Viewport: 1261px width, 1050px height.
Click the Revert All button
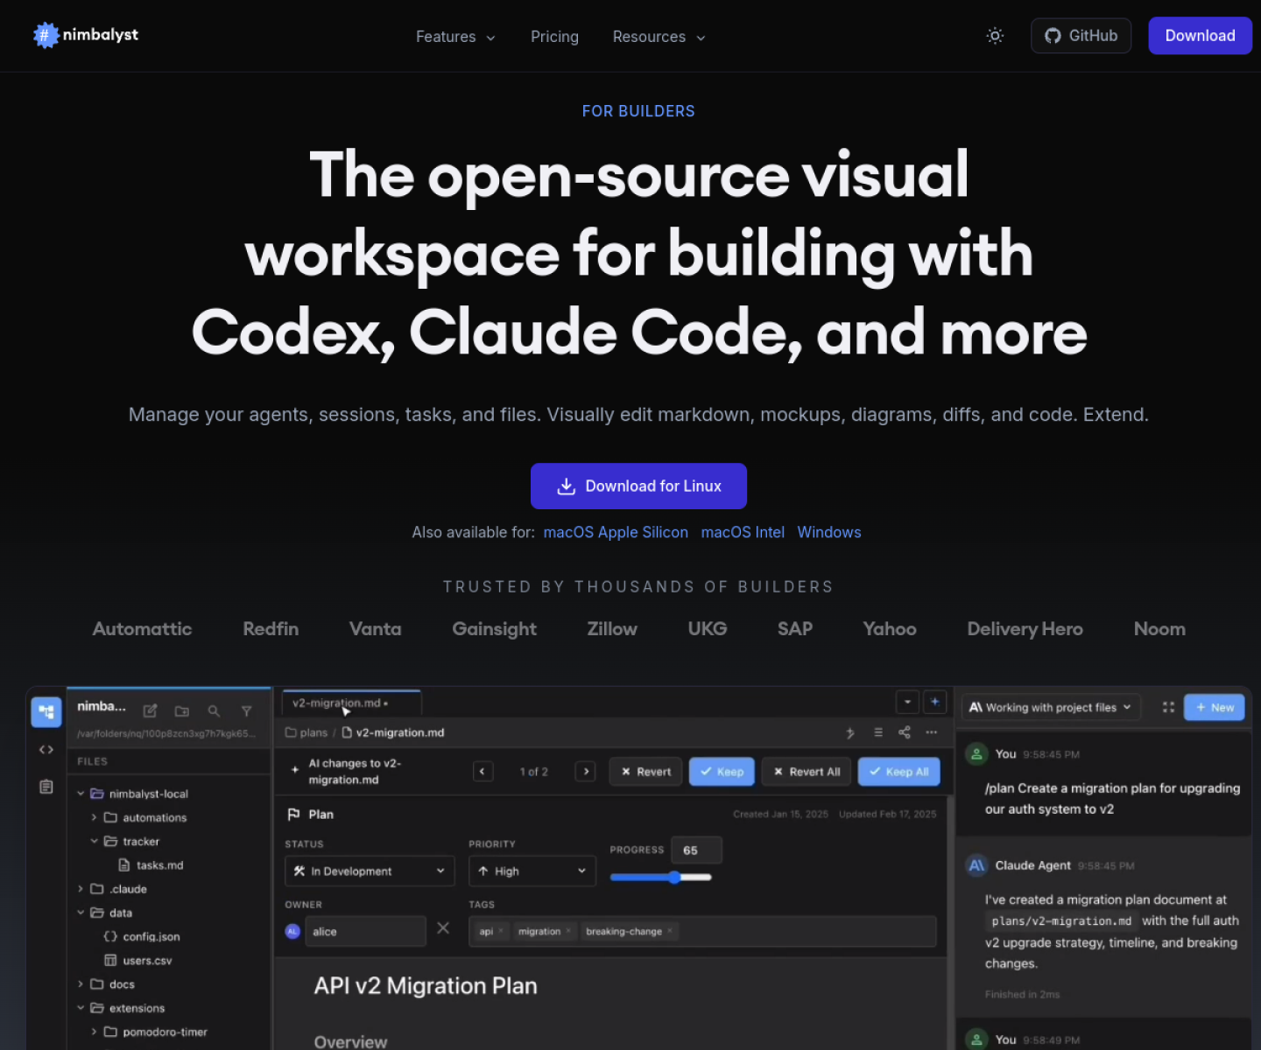[807, 772]
